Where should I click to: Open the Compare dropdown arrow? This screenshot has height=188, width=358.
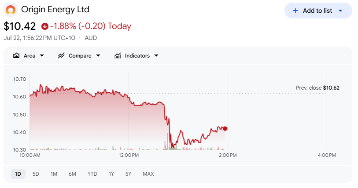[98, 56]
